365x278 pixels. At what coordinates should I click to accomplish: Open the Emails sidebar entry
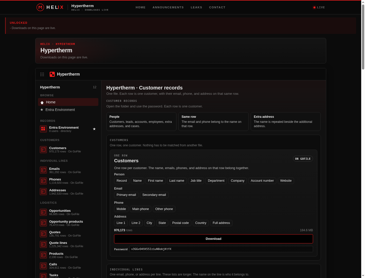point(68,170)
